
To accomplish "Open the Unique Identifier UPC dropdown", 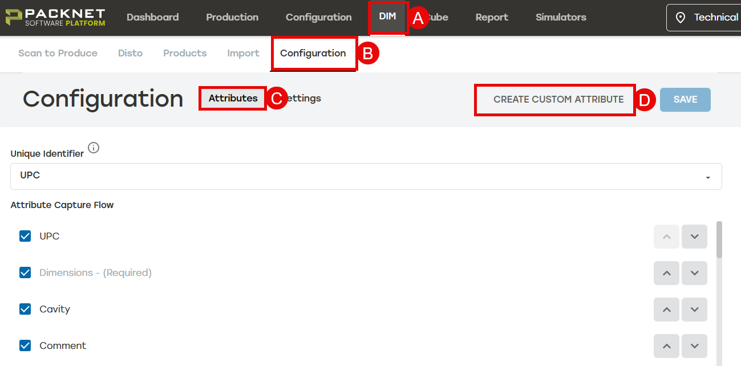I will click(366, 176).
